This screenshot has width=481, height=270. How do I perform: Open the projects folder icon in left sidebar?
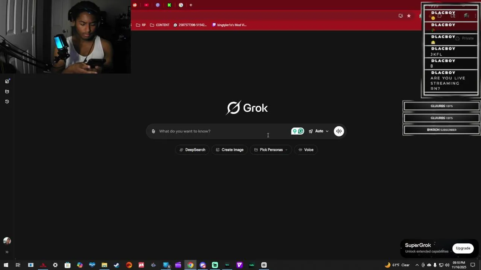pyautogui.click(x=7, y=91)
